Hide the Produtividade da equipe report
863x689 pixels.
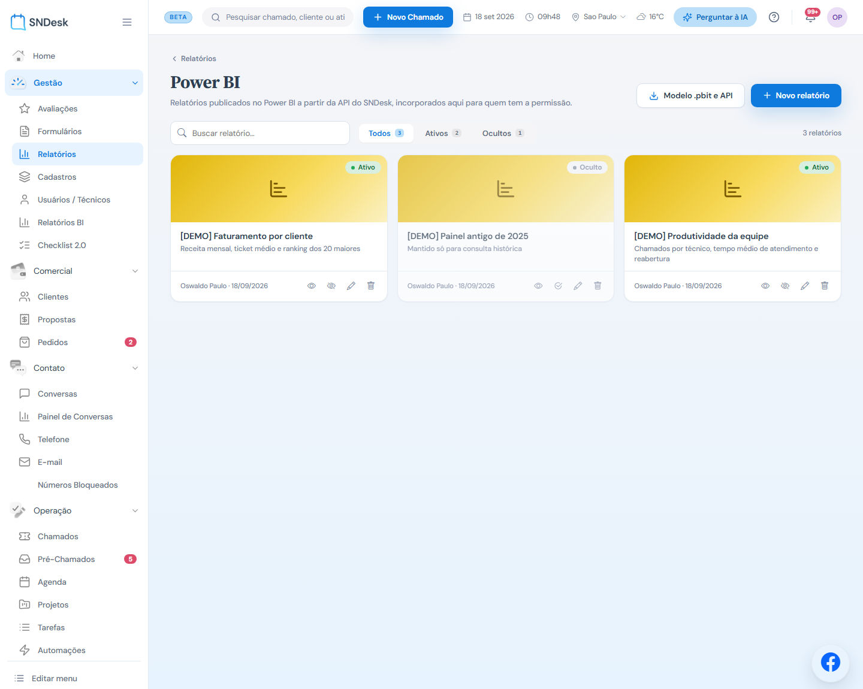click(x=785, y=286)
